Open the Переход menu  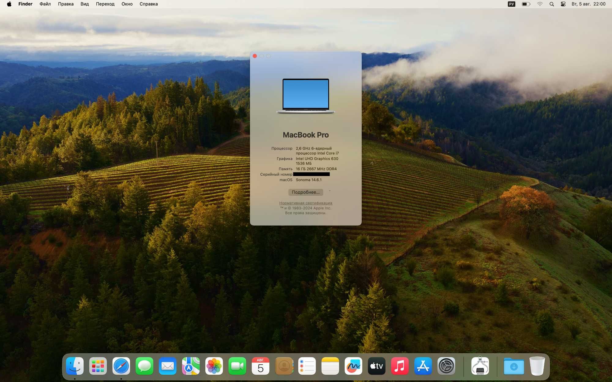point(105,4)
